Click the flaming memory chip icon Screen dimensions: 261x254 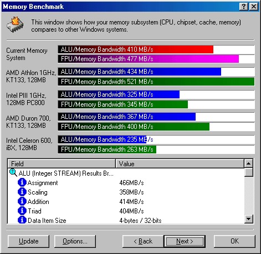click(15, 24)
